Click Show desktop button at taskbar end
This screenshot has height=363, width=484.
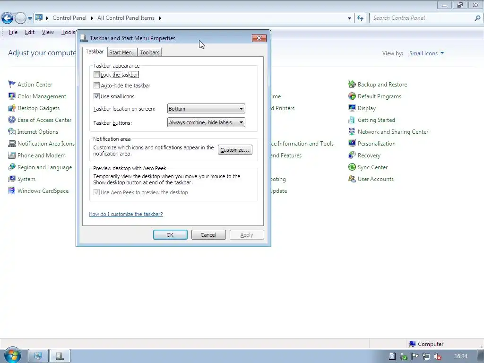point(480,356)
